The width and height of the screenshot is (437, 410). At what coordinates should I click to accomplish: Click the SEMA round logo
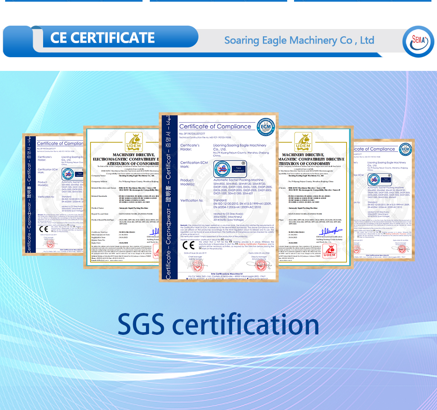coord(418,41)
